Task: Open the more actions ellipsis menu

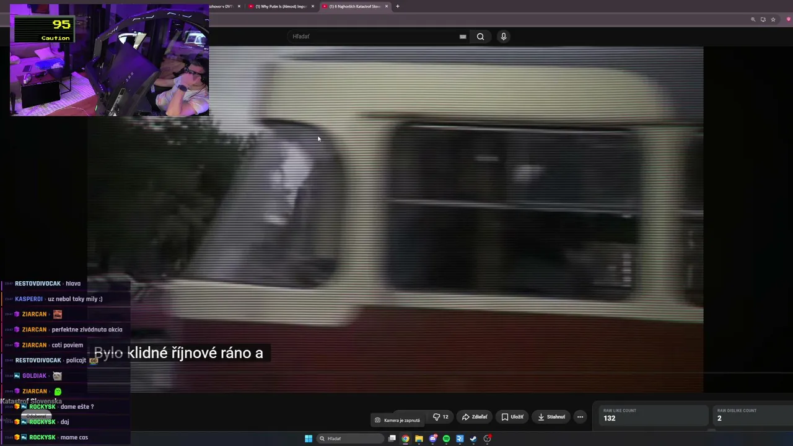Action: (x=580, y=417)
